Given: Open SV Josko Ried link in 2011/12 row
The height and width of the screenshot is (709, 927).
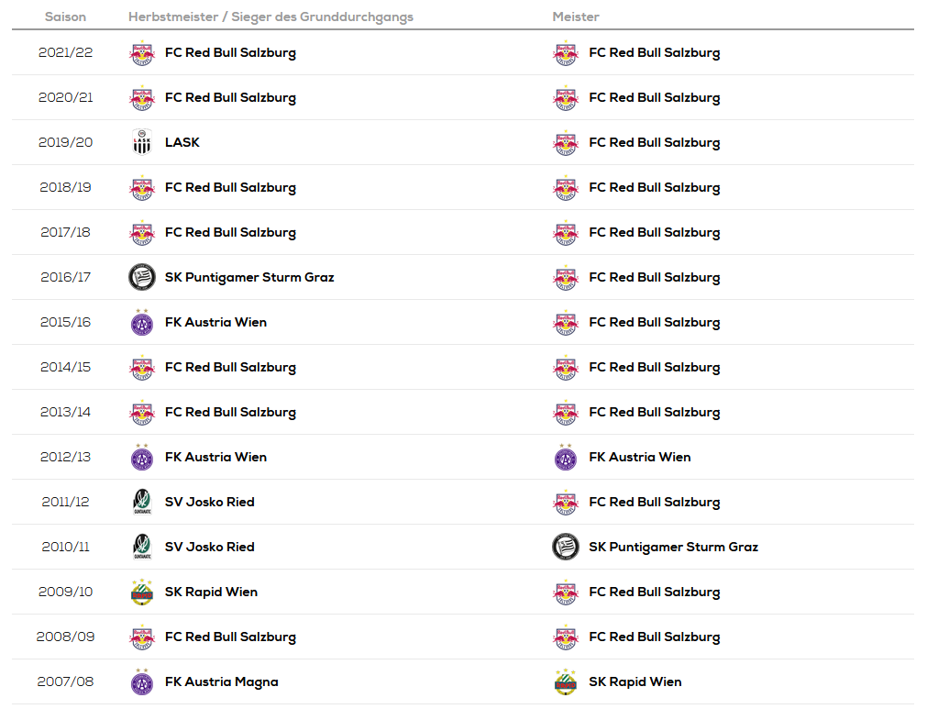Looking at the screenshot, I should (x=210, y=502).
